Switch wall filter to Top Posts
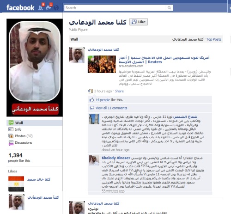Viewport: 231px width, 214px height. point(213,39)
